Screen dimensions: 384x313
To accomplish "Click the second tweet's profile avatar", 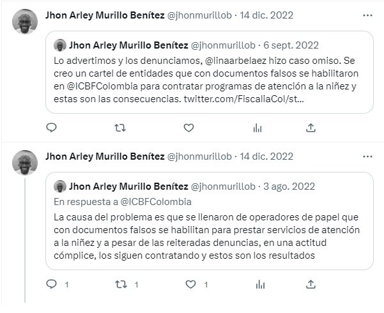I will pyautogui.click(x=25, y=165).
